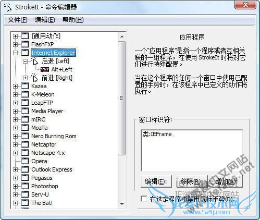Image resolution: width=260 pixels, height=220 pixels.
Task: Click the tree scrollbar down arrow
Action: click(122, 204)
